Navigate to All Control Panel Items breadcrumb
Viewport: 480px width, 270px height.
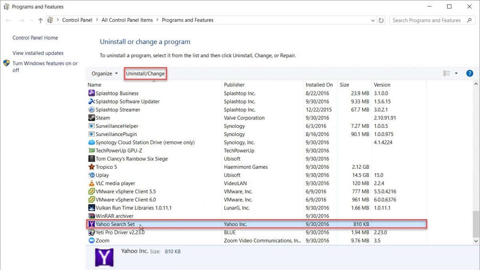[x=127, y=20]
